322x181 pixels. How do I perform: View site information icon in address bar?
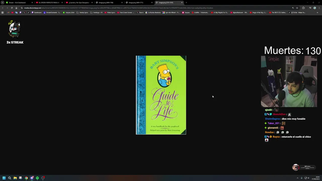22,8
